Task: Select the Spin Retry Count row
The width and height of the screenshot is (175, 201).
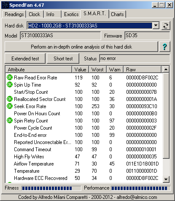Action: (x=84, y=121)
